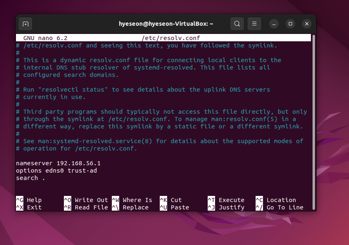Close the terminal window
349x245 pixels.
[307, 24]
